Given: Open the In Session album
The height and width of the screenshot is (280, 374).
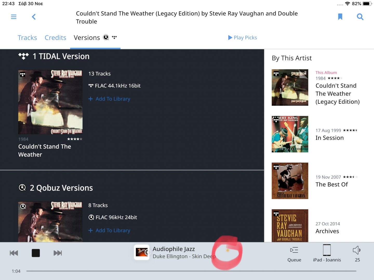Looking at the screenshot, I should tap(290, 134).
